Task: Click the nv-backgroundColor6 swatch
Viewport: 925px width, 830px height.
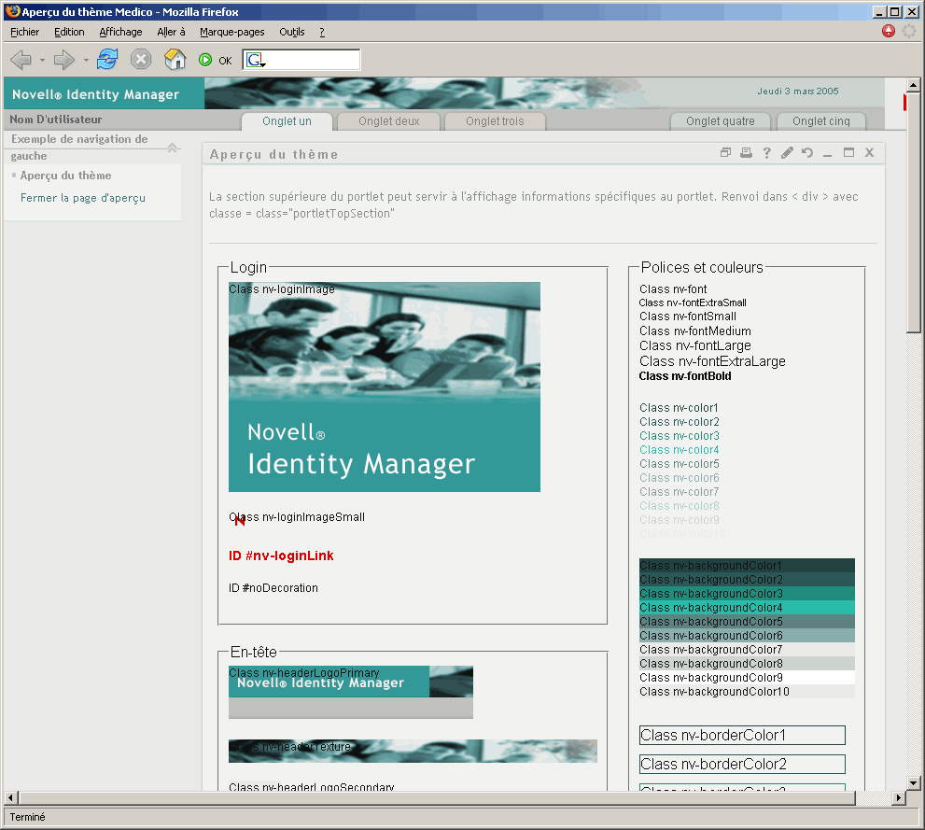Action: [x=747, y=635]
